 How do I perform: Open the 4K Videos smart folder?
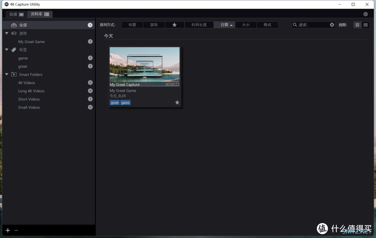click(49, 83)
